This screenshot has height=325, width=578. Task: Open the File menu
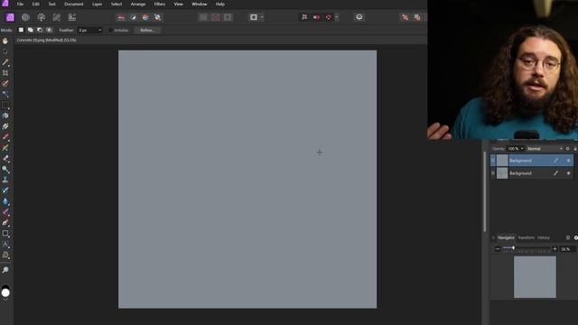(x=20, y=4)
